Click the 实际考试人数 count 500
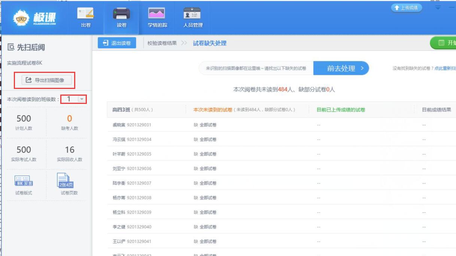The height and width of the screenshot is (256, 456). pos(24,150)
